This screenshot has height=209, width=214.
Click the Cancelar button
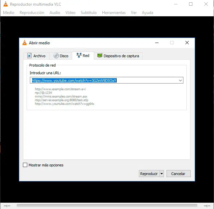[178, 174]
